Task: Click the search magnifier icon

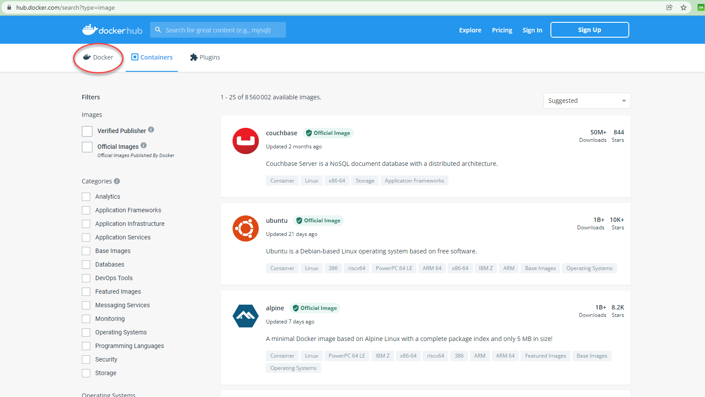Action: pos(158,30)
